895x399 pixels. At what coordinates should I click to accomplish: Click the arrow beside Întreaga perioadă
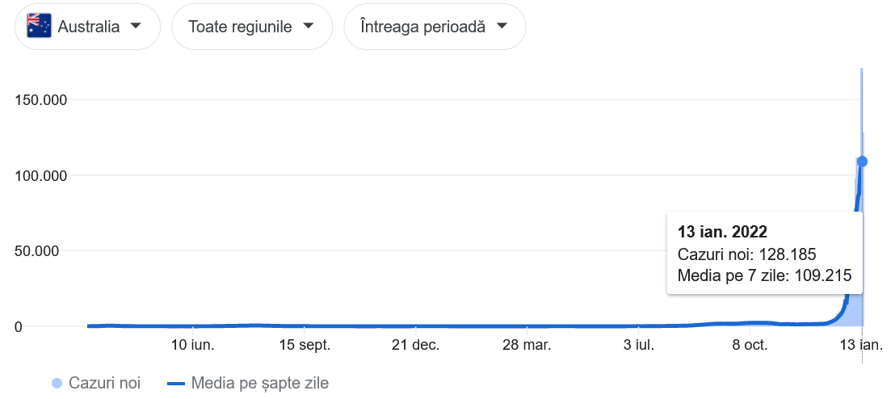[x=502, y=26]
